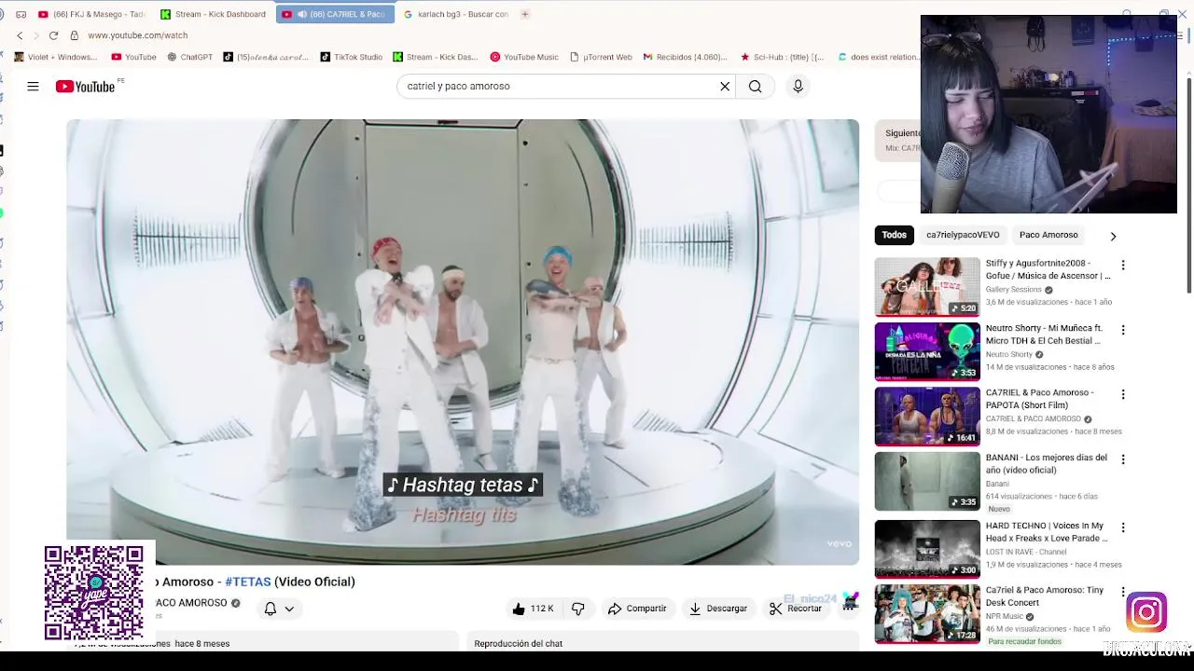Open the BANANI video thumbnail
This screenshot has width=1194, height=671.
[x=927, y=482]
